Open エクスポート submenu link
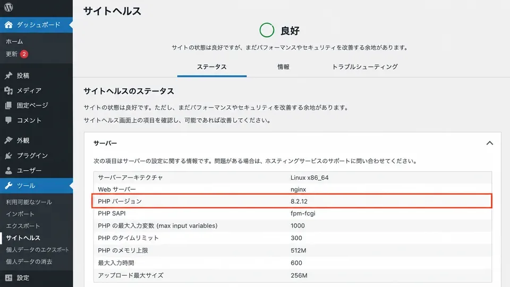510x287 pixels. 23,226
